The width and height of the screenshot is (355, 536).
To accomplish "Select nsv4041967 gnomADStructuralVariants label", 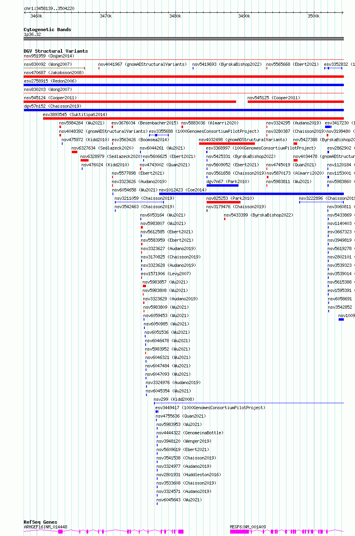I will 142,64.
